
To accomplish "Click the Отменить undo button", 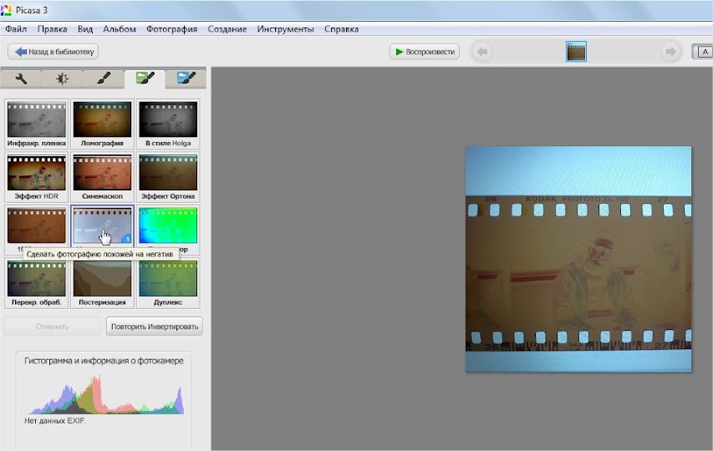I will pyautogui.click(x=53, y=327).
